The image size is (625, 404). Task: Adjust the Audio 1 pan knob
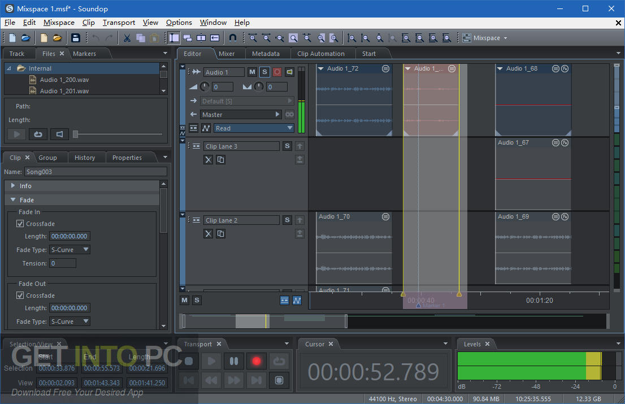point(259,86)
